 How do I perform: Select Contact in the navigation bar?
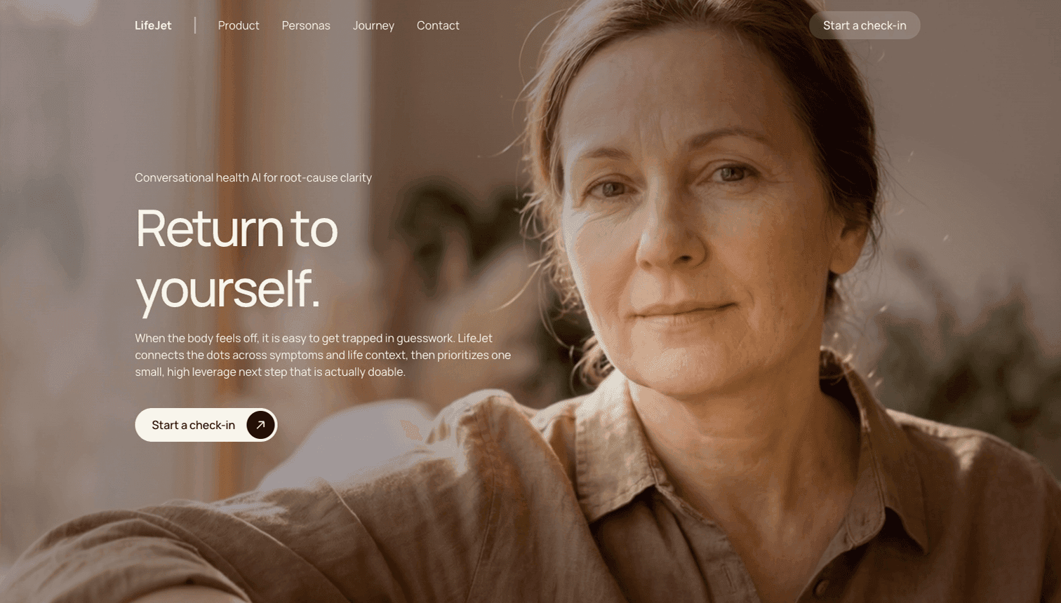click(x=438, y=25)
